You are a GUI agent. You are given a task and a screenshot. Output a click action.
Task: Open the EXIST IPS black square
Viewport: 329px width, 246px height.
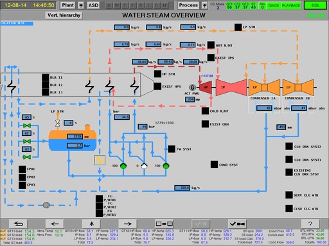click(x=211, y=58)
